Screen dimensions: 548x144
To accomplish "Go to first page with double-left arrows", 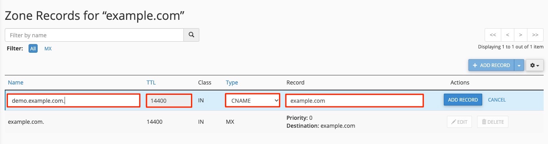I will (x=493, y=35).
